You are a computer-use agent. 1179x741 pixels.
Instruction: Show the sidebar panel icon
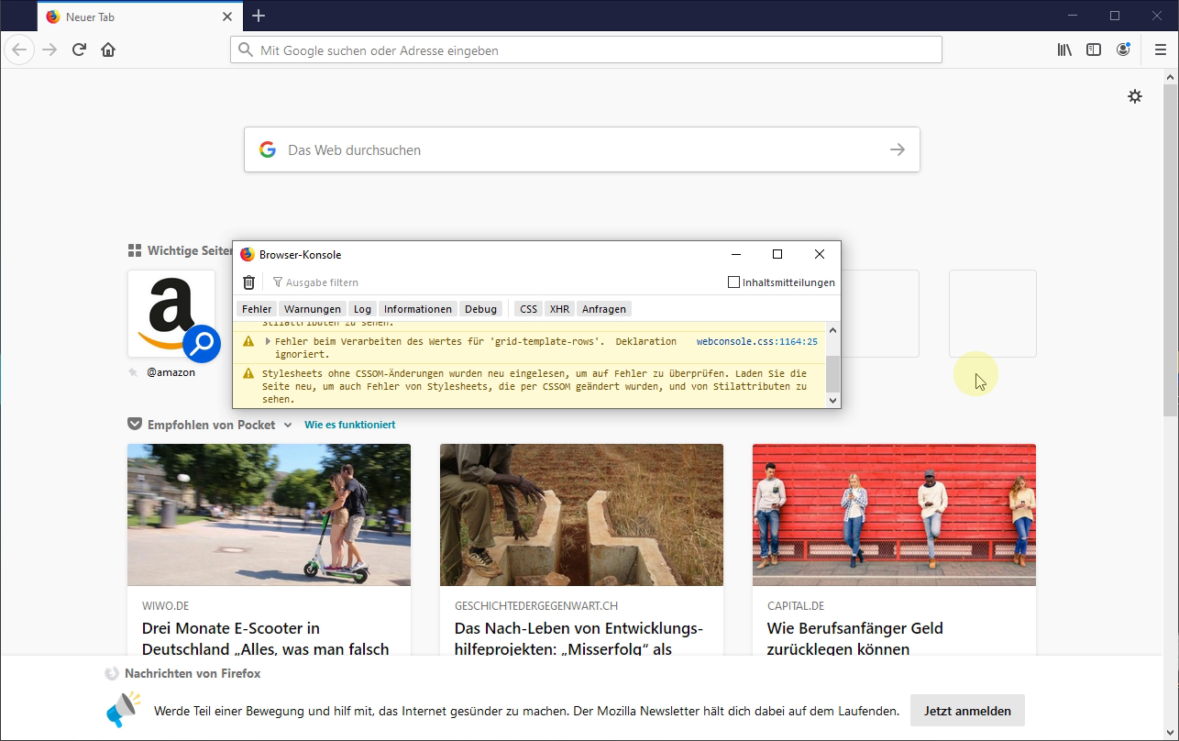(x=1094, y=50)
